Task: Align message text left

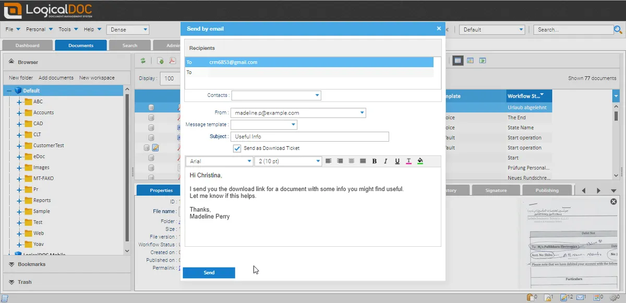Action: pyautogui.click(x=329, y=161)
